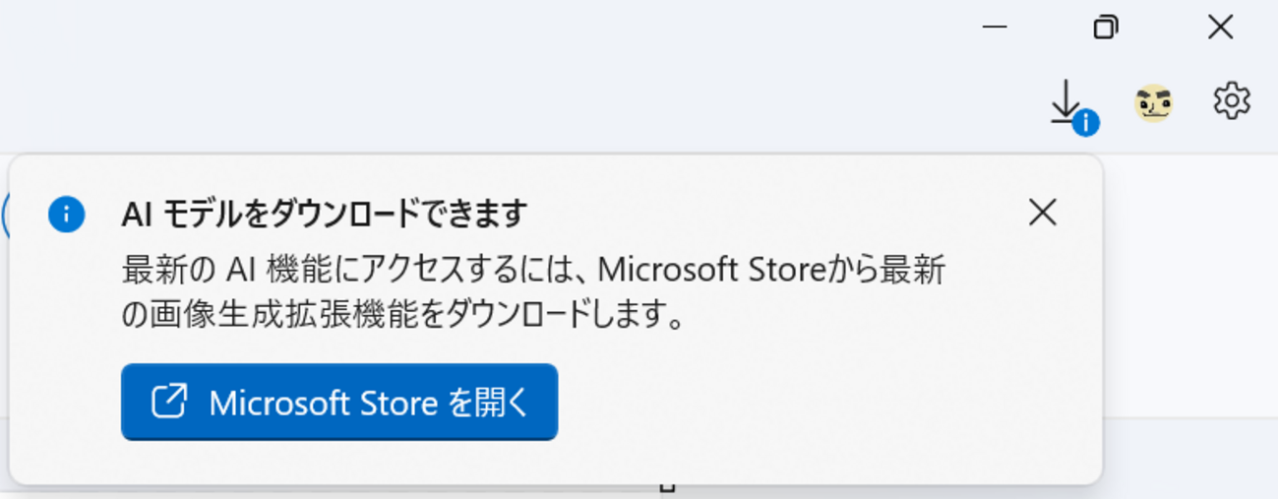Screen dimensions: 1278x499
Task: Minimize the application window
Action: (995, 27)
